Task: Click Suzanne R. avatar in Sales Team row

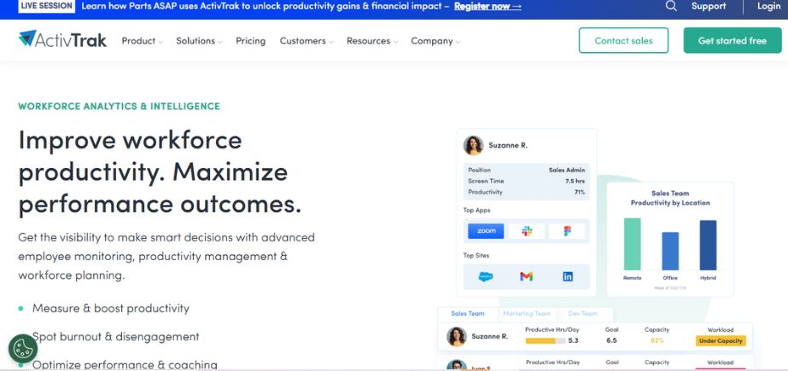Action: point(456,336)
